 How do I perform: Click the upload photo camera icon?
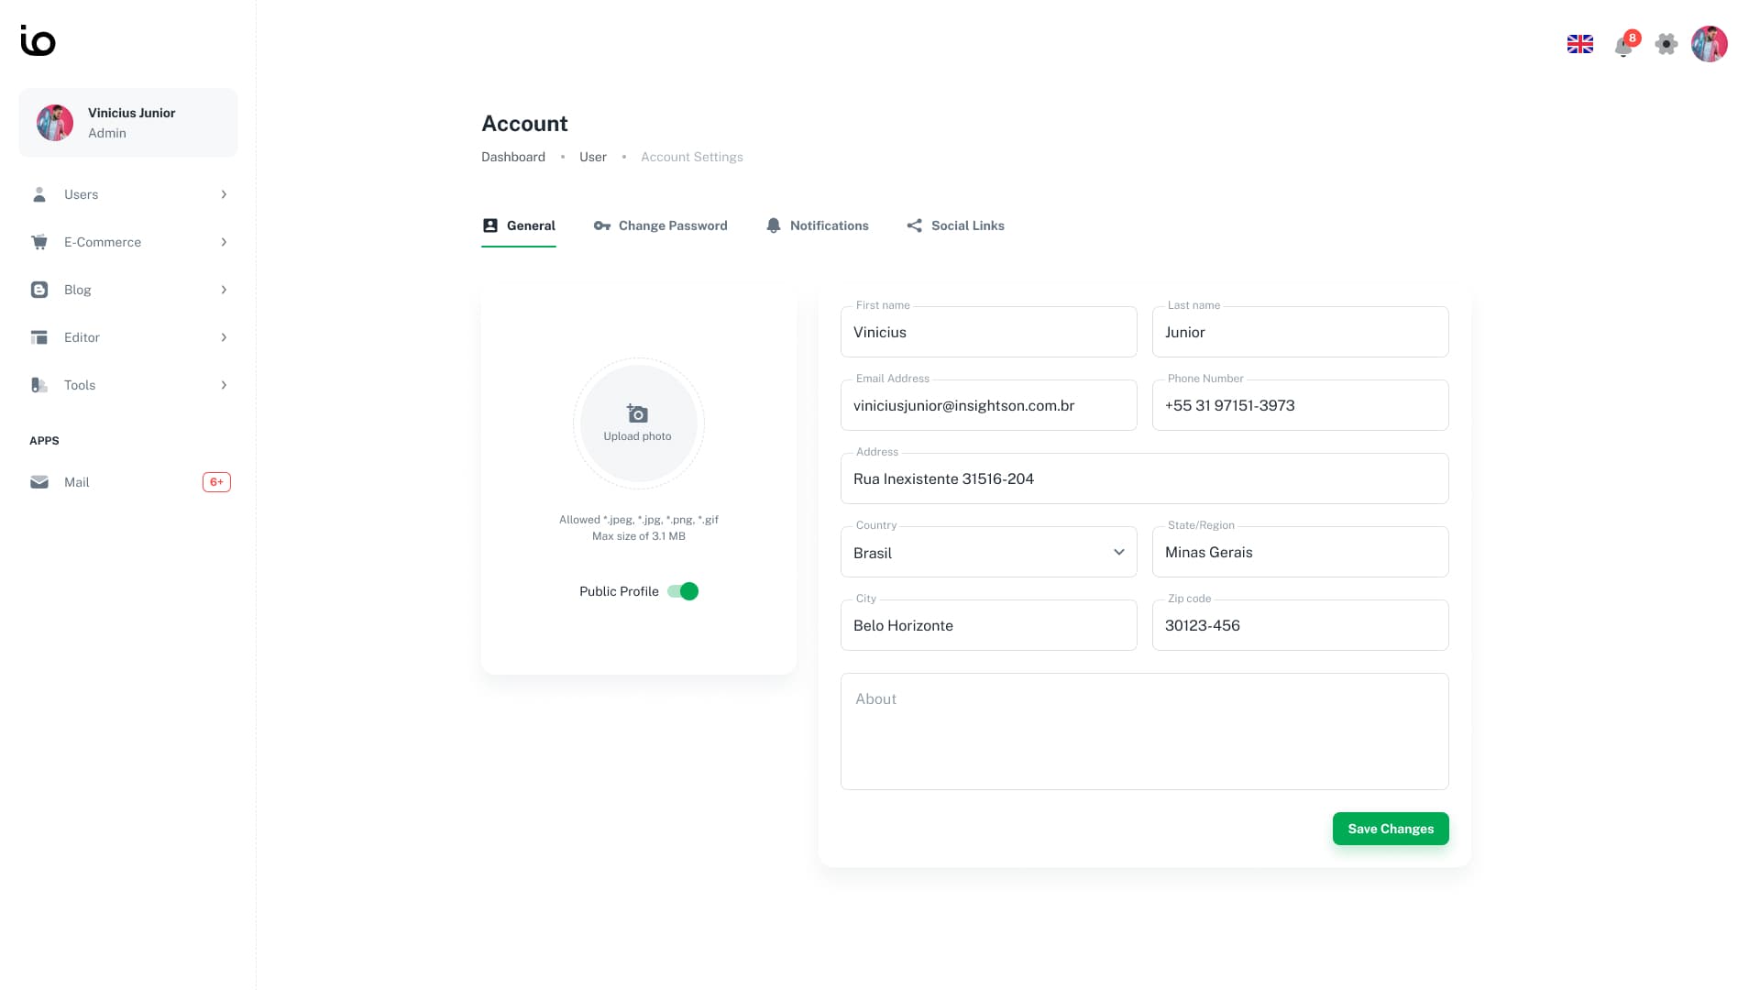(638, 414)
